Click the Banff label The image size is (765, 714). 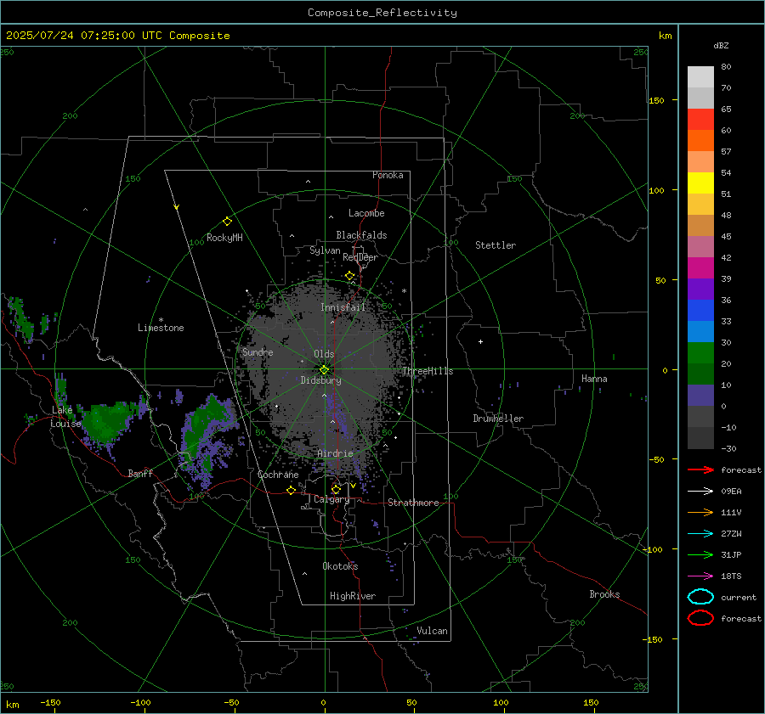tap(140, 474)
